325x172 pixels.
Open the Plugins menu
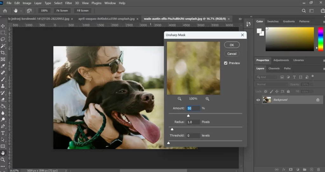[x=96, y=3]
